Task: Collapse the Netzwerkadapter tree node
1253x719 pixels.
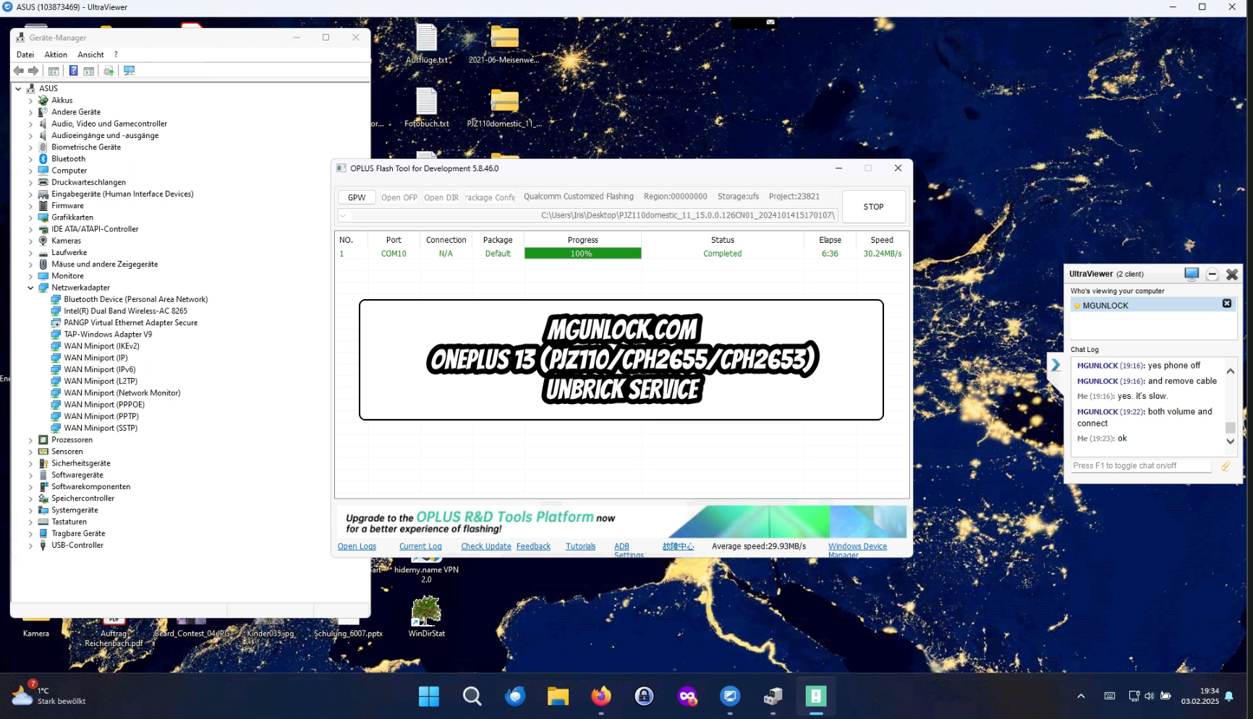Action: point(30,288)
